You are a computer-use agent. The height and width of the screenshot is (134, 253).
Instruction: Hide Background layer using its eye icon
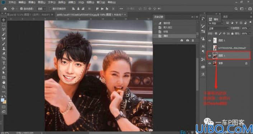(x=210, y=63)
